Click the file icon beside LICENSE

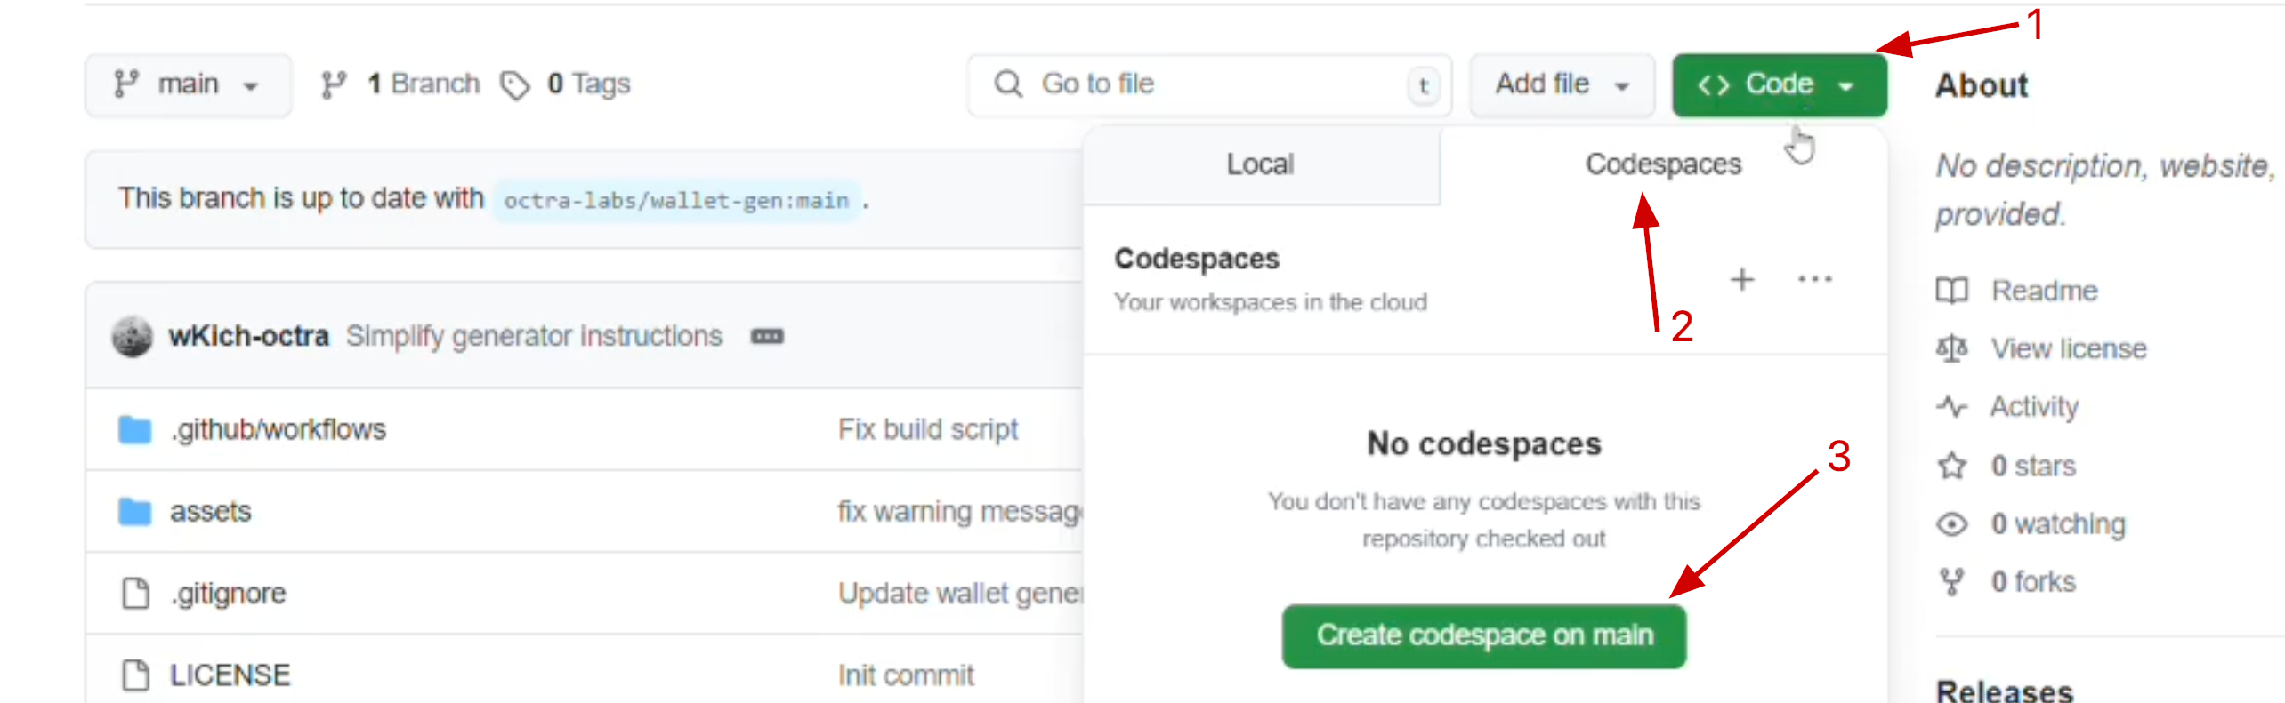[135, 675]
